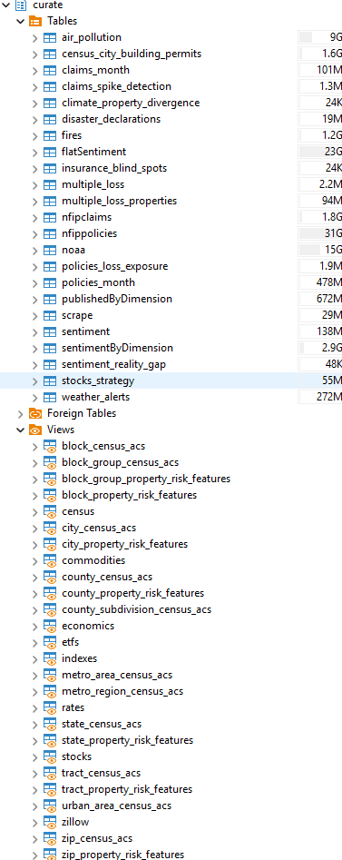Select the metro_area_census_acs view
This screenshot has height=860, width=342.
(x=117, y=675)
